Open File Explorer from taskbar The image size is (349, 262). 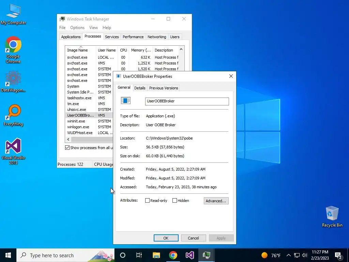[156, 255]
